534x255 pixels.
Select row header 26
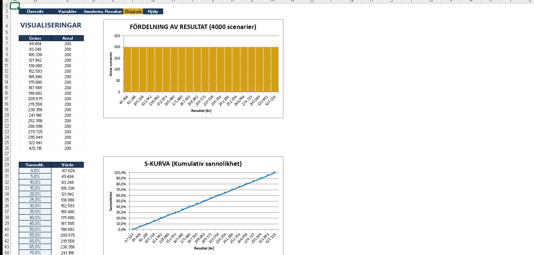(7, 148)
